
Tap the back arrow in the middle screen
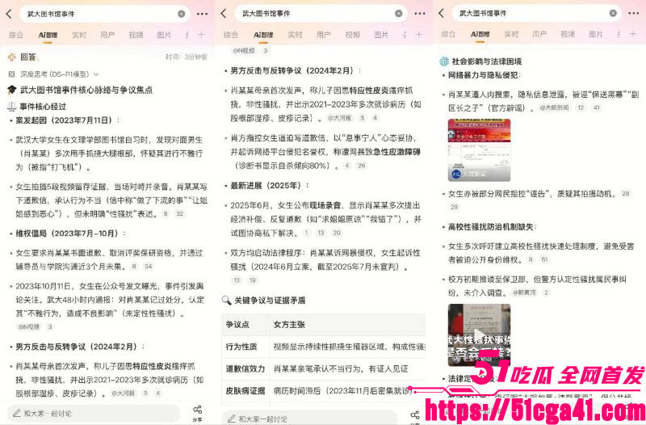pyautogui.click(x=224, y=14)
